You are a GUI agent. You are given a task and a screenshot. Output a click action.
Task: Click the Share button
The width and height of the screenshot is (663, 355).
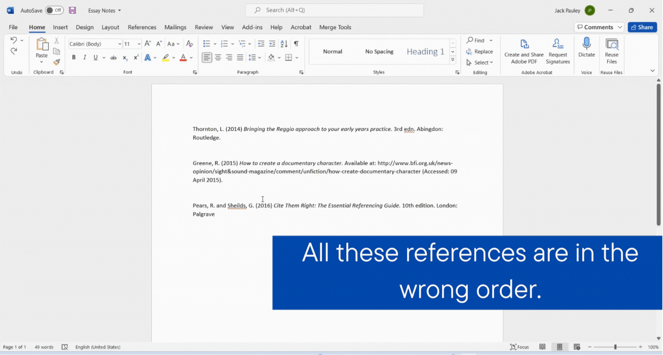(x=642, y=27)
